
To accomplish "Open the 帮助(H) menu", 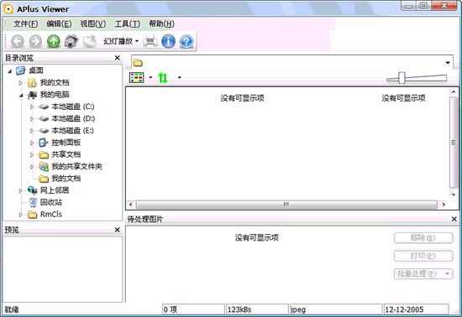I will tap(161, 23).
